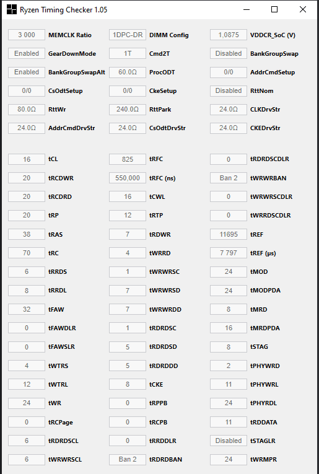
Task: Minimize the Ryzen Timing Checker window
Action: [247, 10]
